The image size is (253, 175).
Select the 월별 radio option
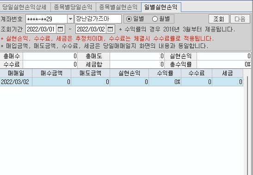(x=161, y=19)
